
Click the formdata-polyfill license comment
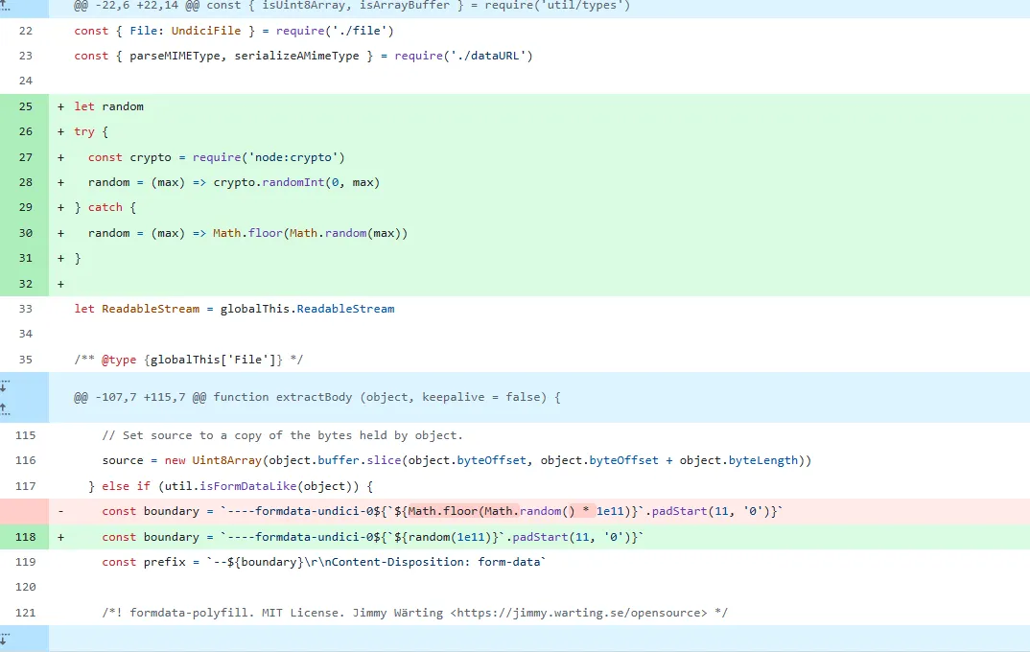tap(414, 613)
